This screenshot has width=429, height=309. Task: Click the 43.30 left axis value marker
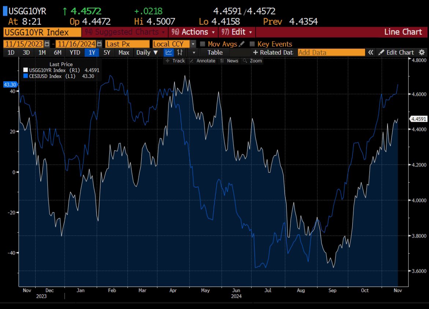[10, 85]
